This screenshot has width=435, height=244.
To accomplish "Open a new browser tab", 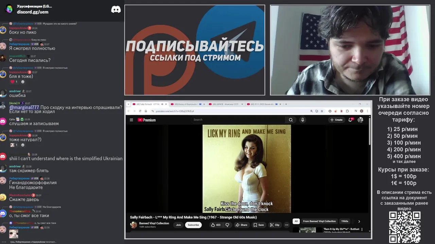I will click(x=286, y=104).
